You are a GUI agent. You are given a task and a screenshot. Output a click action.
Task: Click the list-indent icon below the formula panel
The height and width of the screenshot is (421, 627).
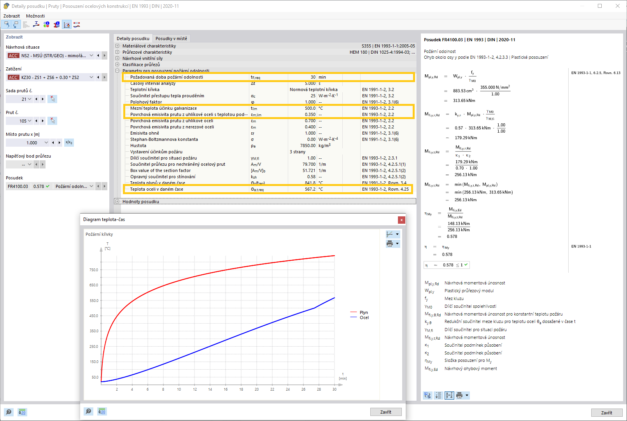click(x=438, y=395)
